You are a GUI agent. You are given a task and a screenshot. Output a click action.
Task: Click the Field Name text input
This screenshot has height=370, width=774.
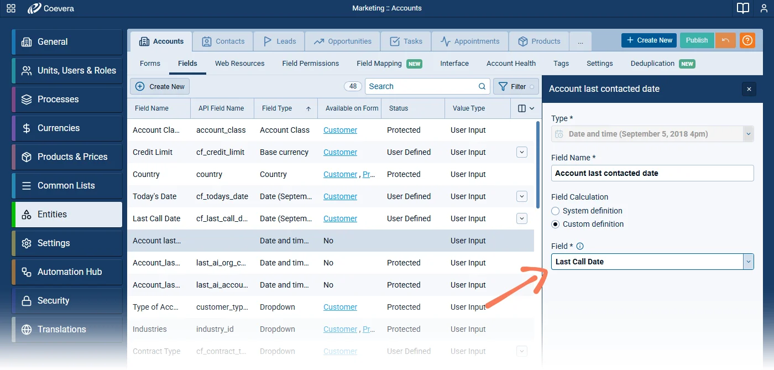652,173
